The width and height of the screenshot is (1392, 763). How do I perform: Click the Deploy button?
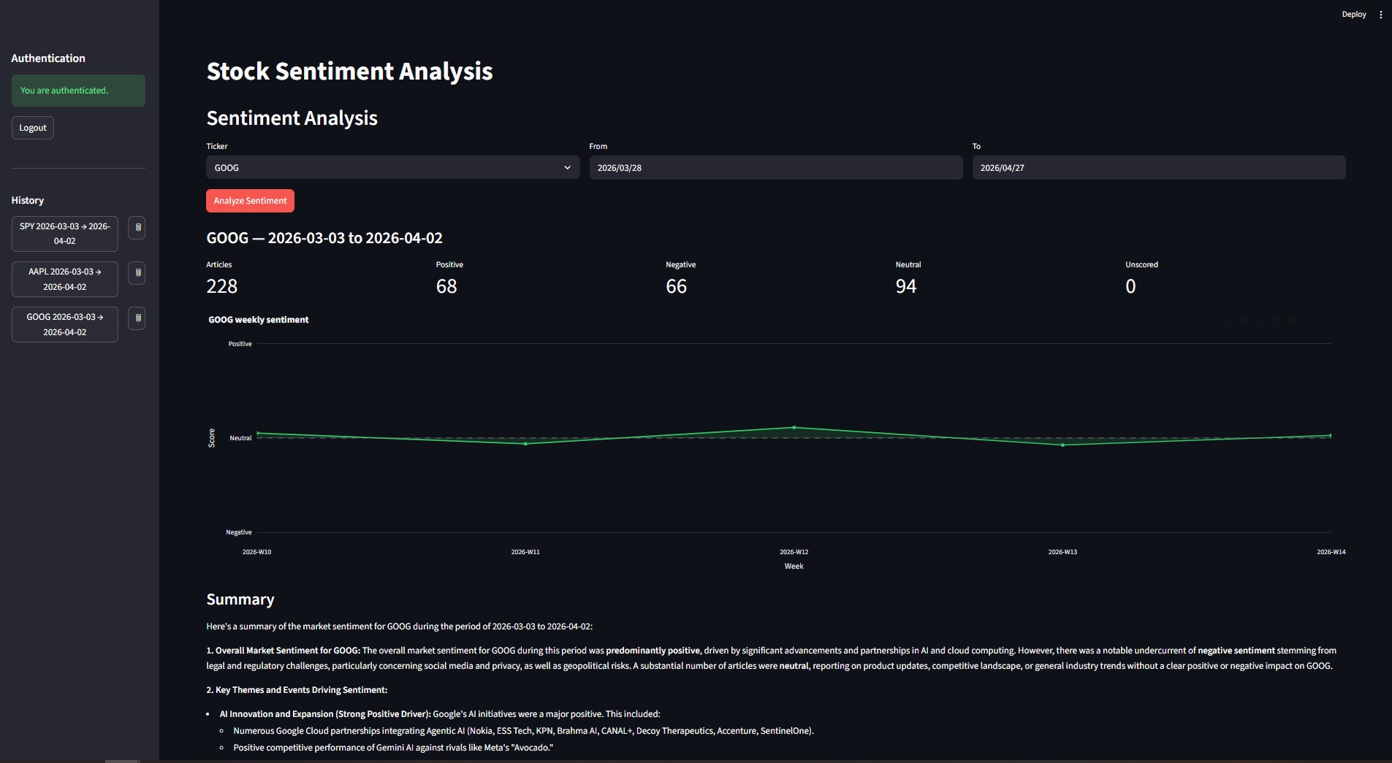1353,15
